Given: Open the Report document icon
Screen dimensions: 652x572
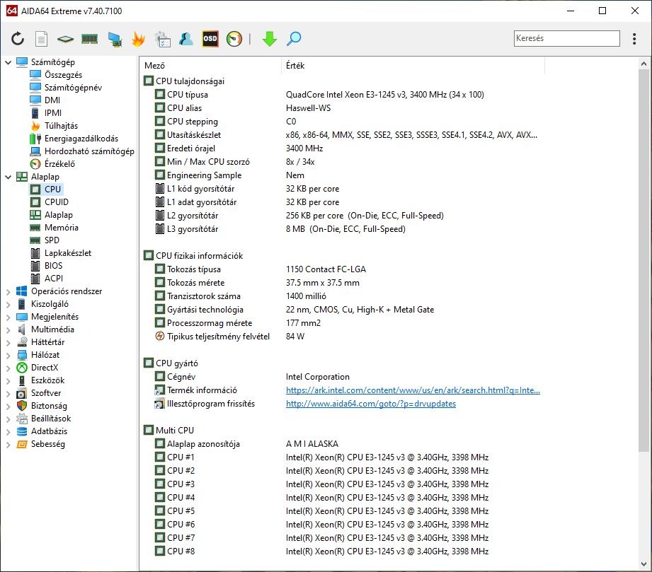Looking at the screenshot, I should 42,39.
